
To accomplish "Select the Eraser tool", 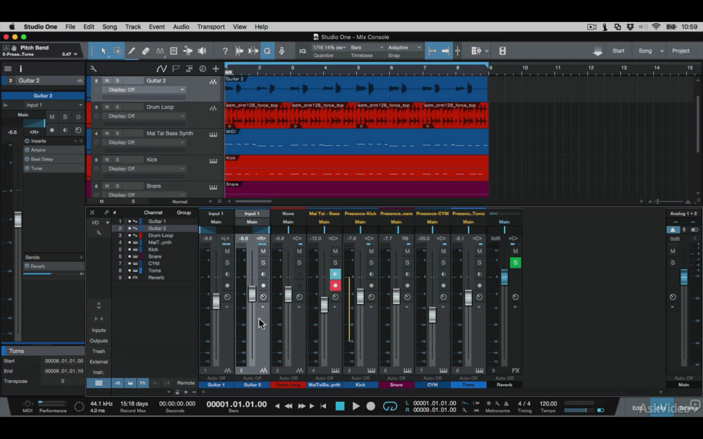I will (x=146, y=51).
